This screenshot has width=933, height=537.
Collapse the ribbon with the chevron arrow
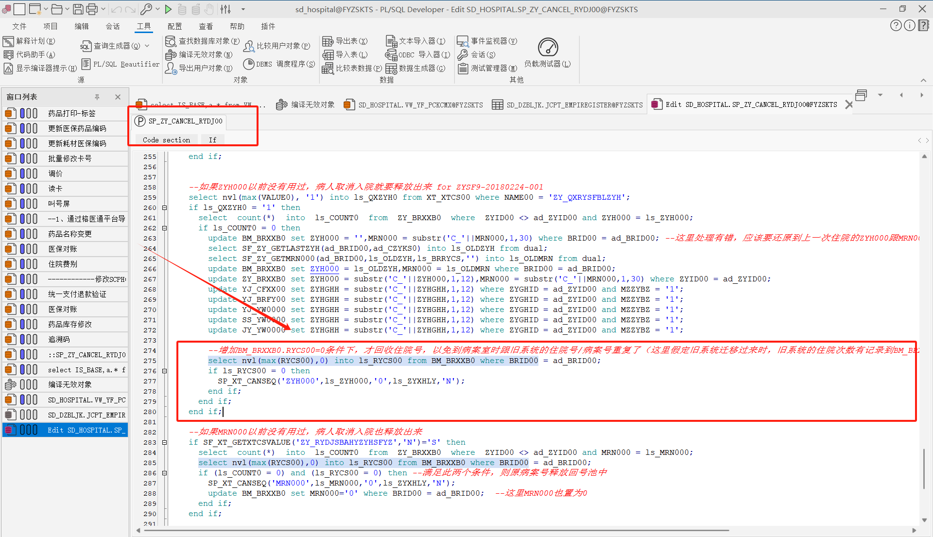click(x=923, y=81)
